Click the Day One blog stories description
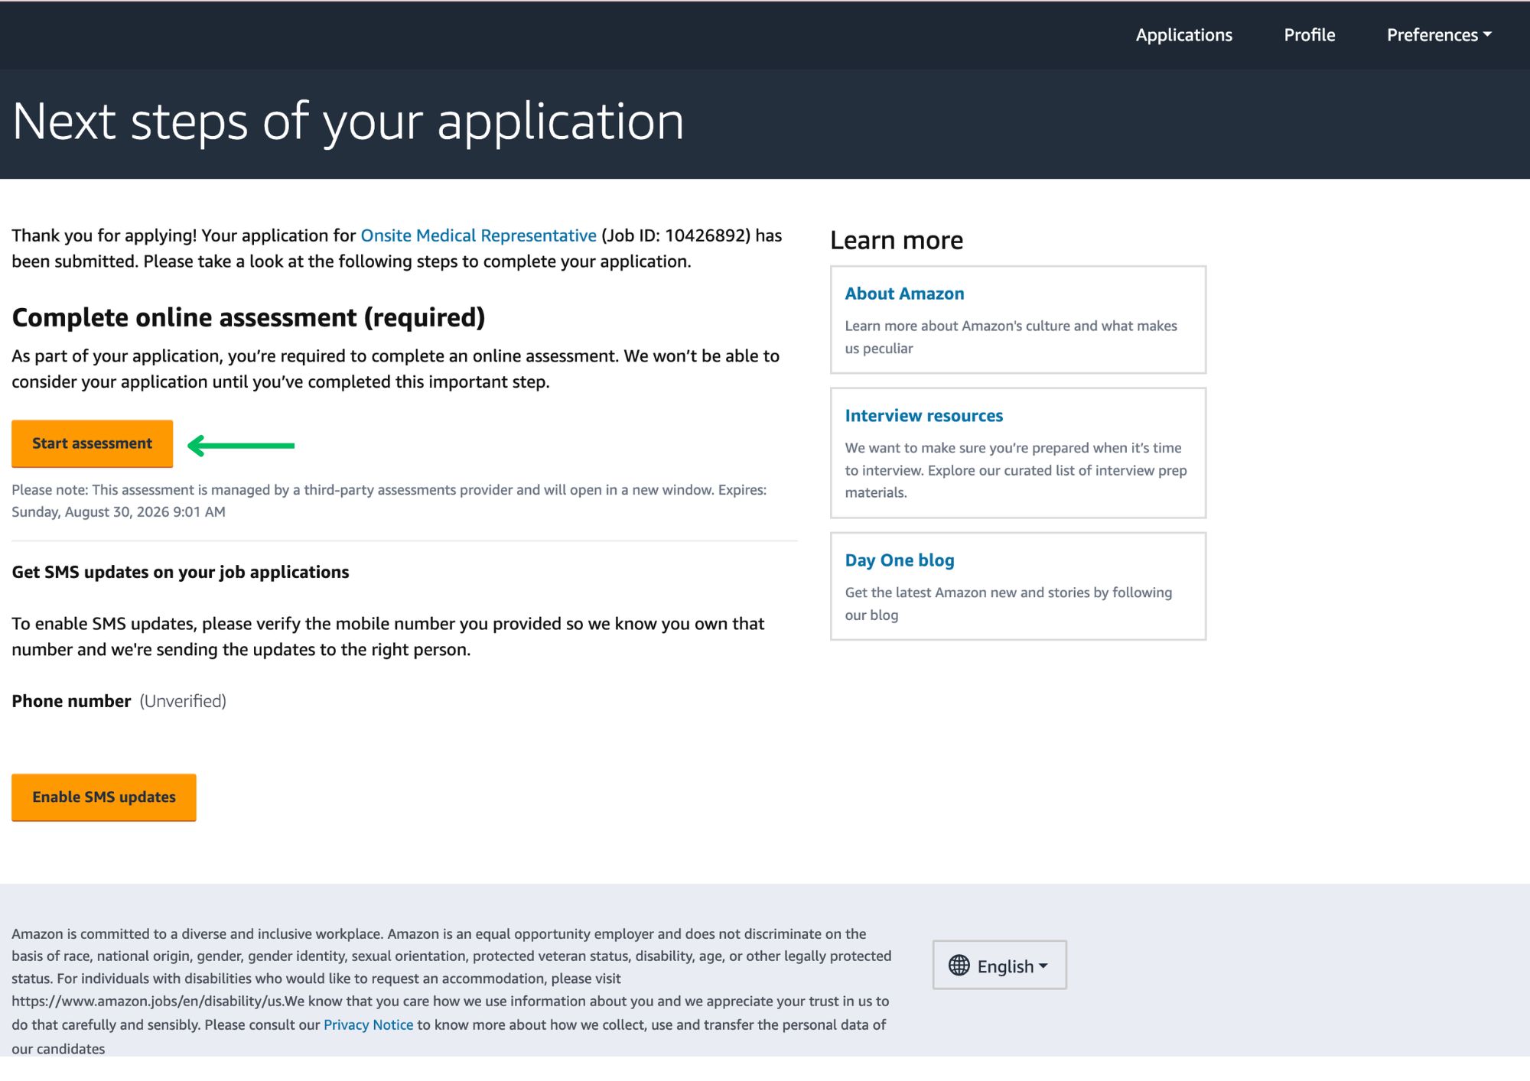The image size is (1530, 1081). 1008,604
